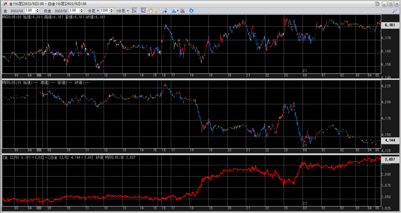This screenshot has width=401, height=213.
Task: Click the 白金 symbol label in toolbar
Action: click(47, 11)
